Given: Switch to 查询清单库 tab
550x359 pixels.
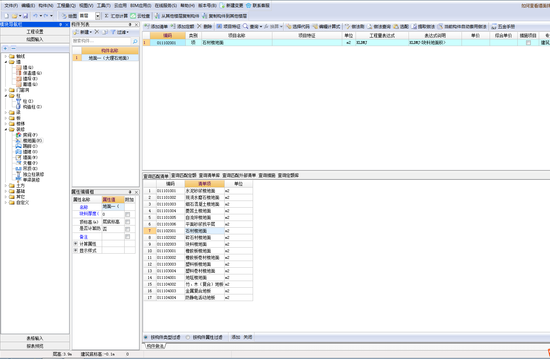Looking at the screenshot, I should coord(210,175).
